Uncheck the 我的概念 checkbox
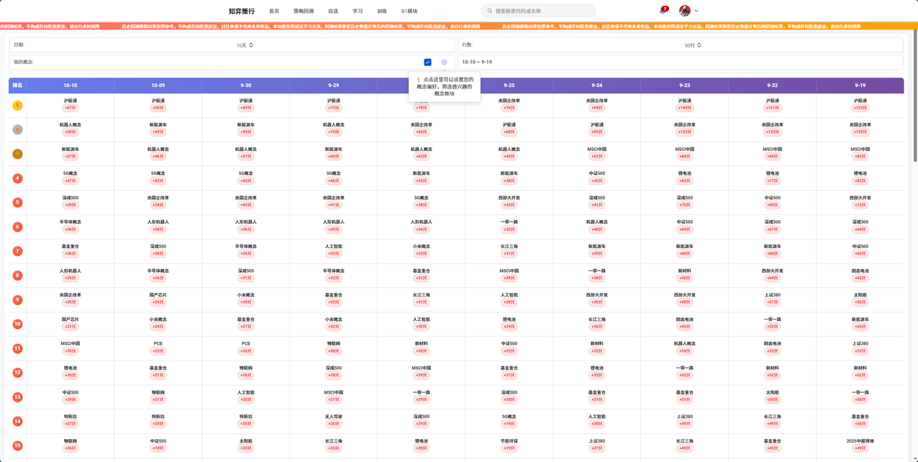The width and height of the screenshot is (918, 462). 427,63
